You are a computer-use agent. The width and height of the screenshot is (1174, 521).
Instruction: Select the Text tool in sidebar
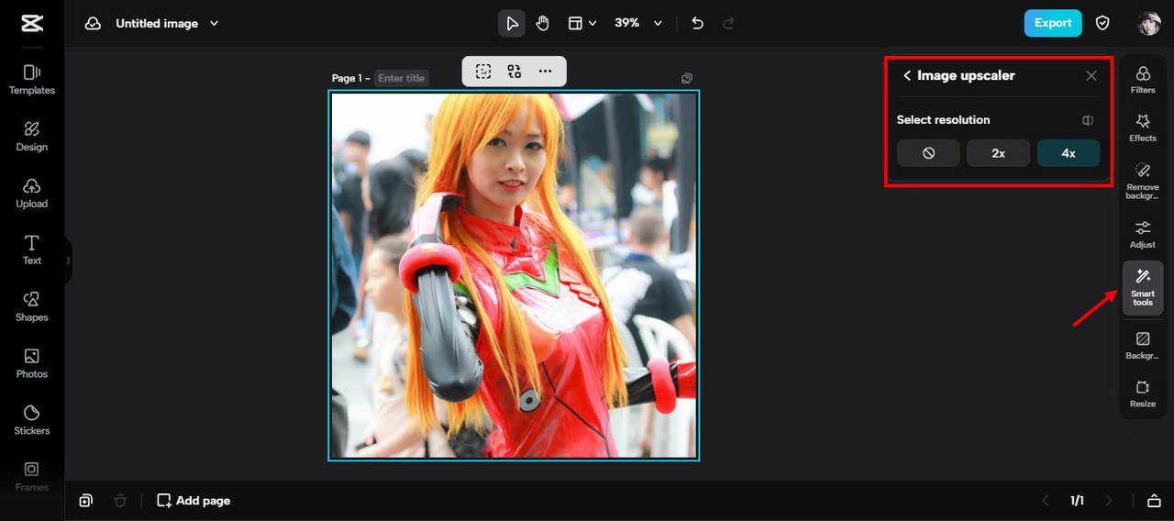tap(32, 250)
